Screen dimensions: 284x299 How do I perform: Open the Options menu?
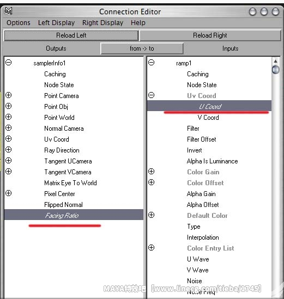coord(19,23)
